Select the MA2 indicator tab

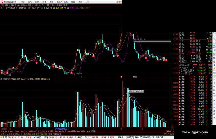coord(56,131)
